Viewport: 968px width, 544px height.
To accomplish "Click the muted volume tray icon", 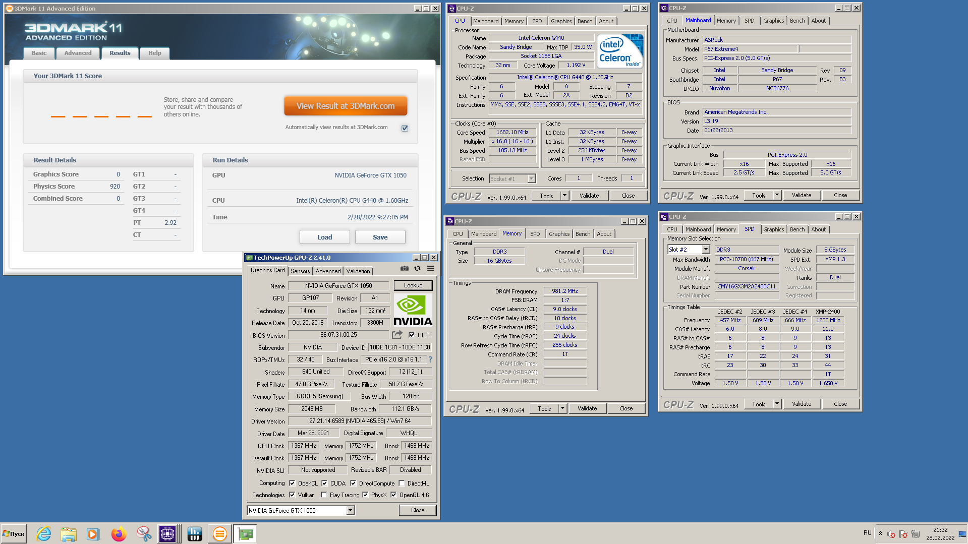I will (891, 534).
